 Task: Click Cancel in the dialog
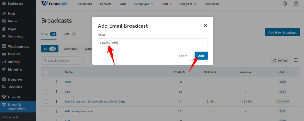click(183, 56)
